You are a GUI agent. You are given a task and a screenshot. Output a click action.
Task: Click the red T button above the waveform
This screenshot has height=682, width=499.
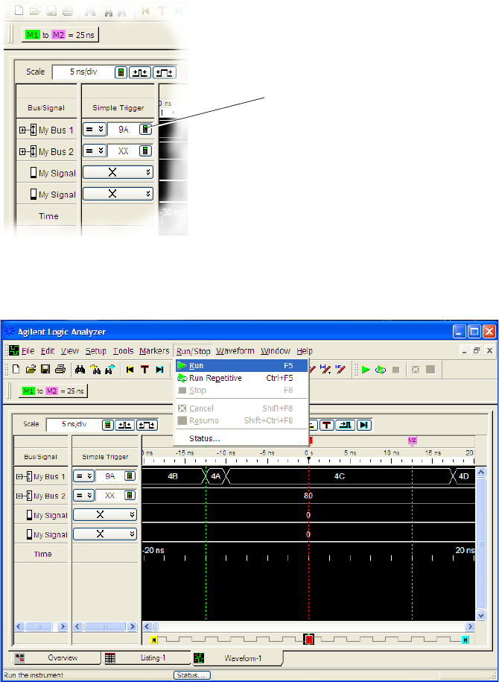click(x=327, y=425)
